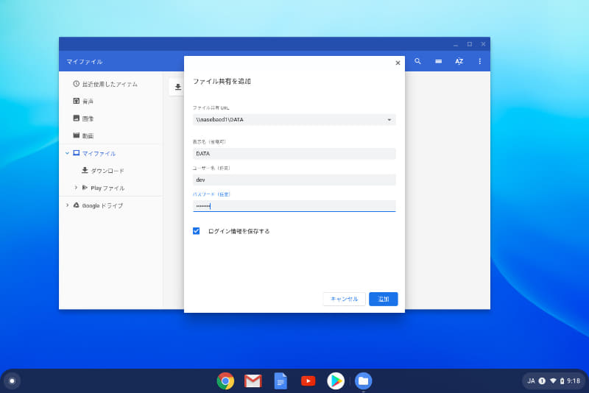589x393 pixels.
Task: Click the ファイル共有を追加 dialog title
Action: pyautogui.click(x=222, y=82)
